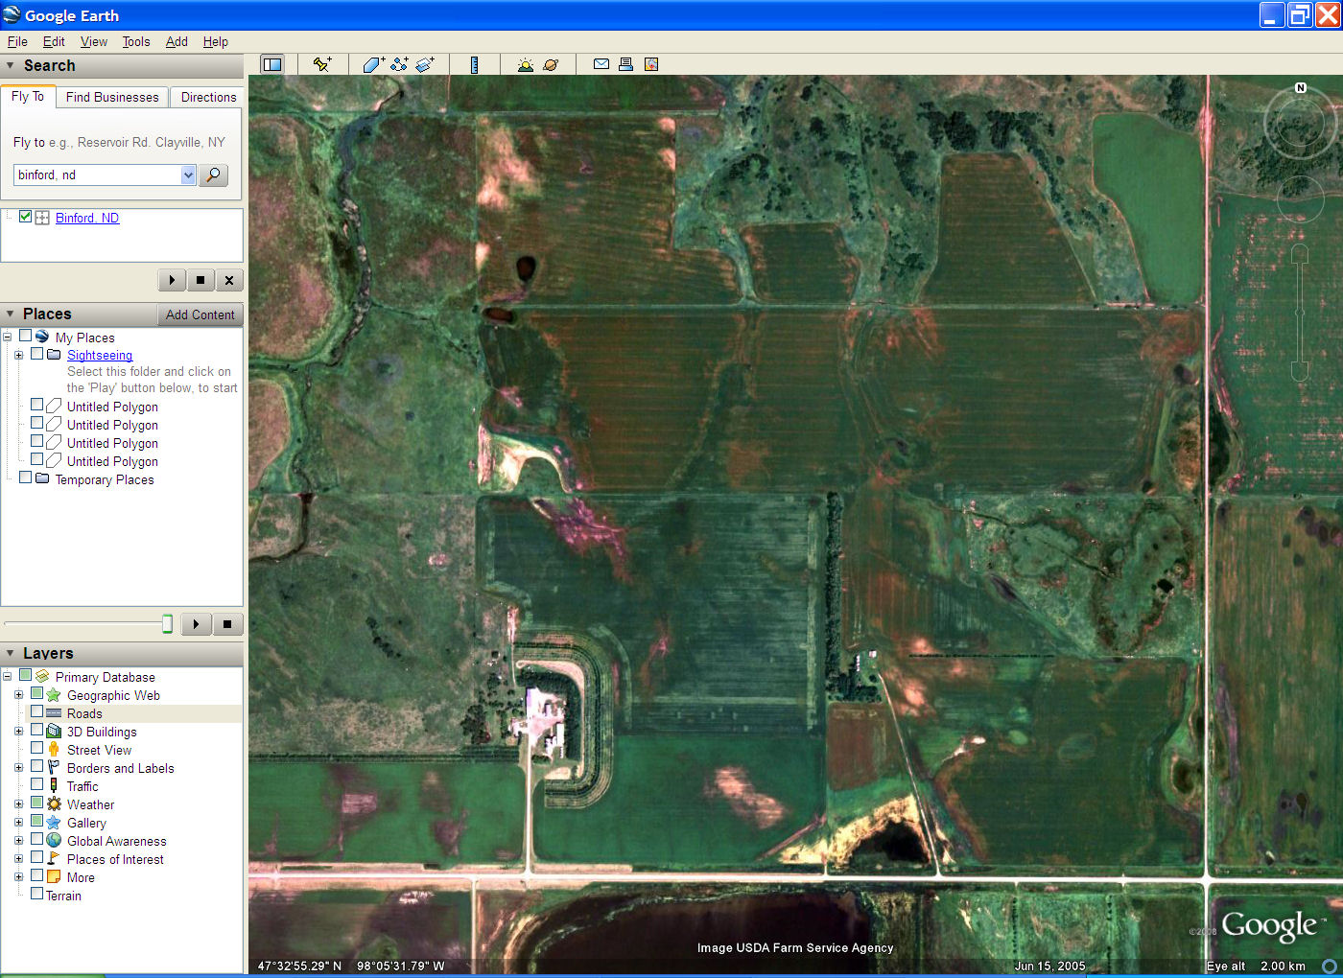The height and width of the screenshot is (978, 1343).
Task: Play the search results tour
Action: click(172, 280)
